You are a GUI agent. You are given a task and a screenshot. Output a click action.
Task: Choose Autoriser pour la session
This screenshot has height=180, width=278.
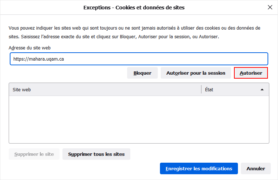click(x=196, y=73)
